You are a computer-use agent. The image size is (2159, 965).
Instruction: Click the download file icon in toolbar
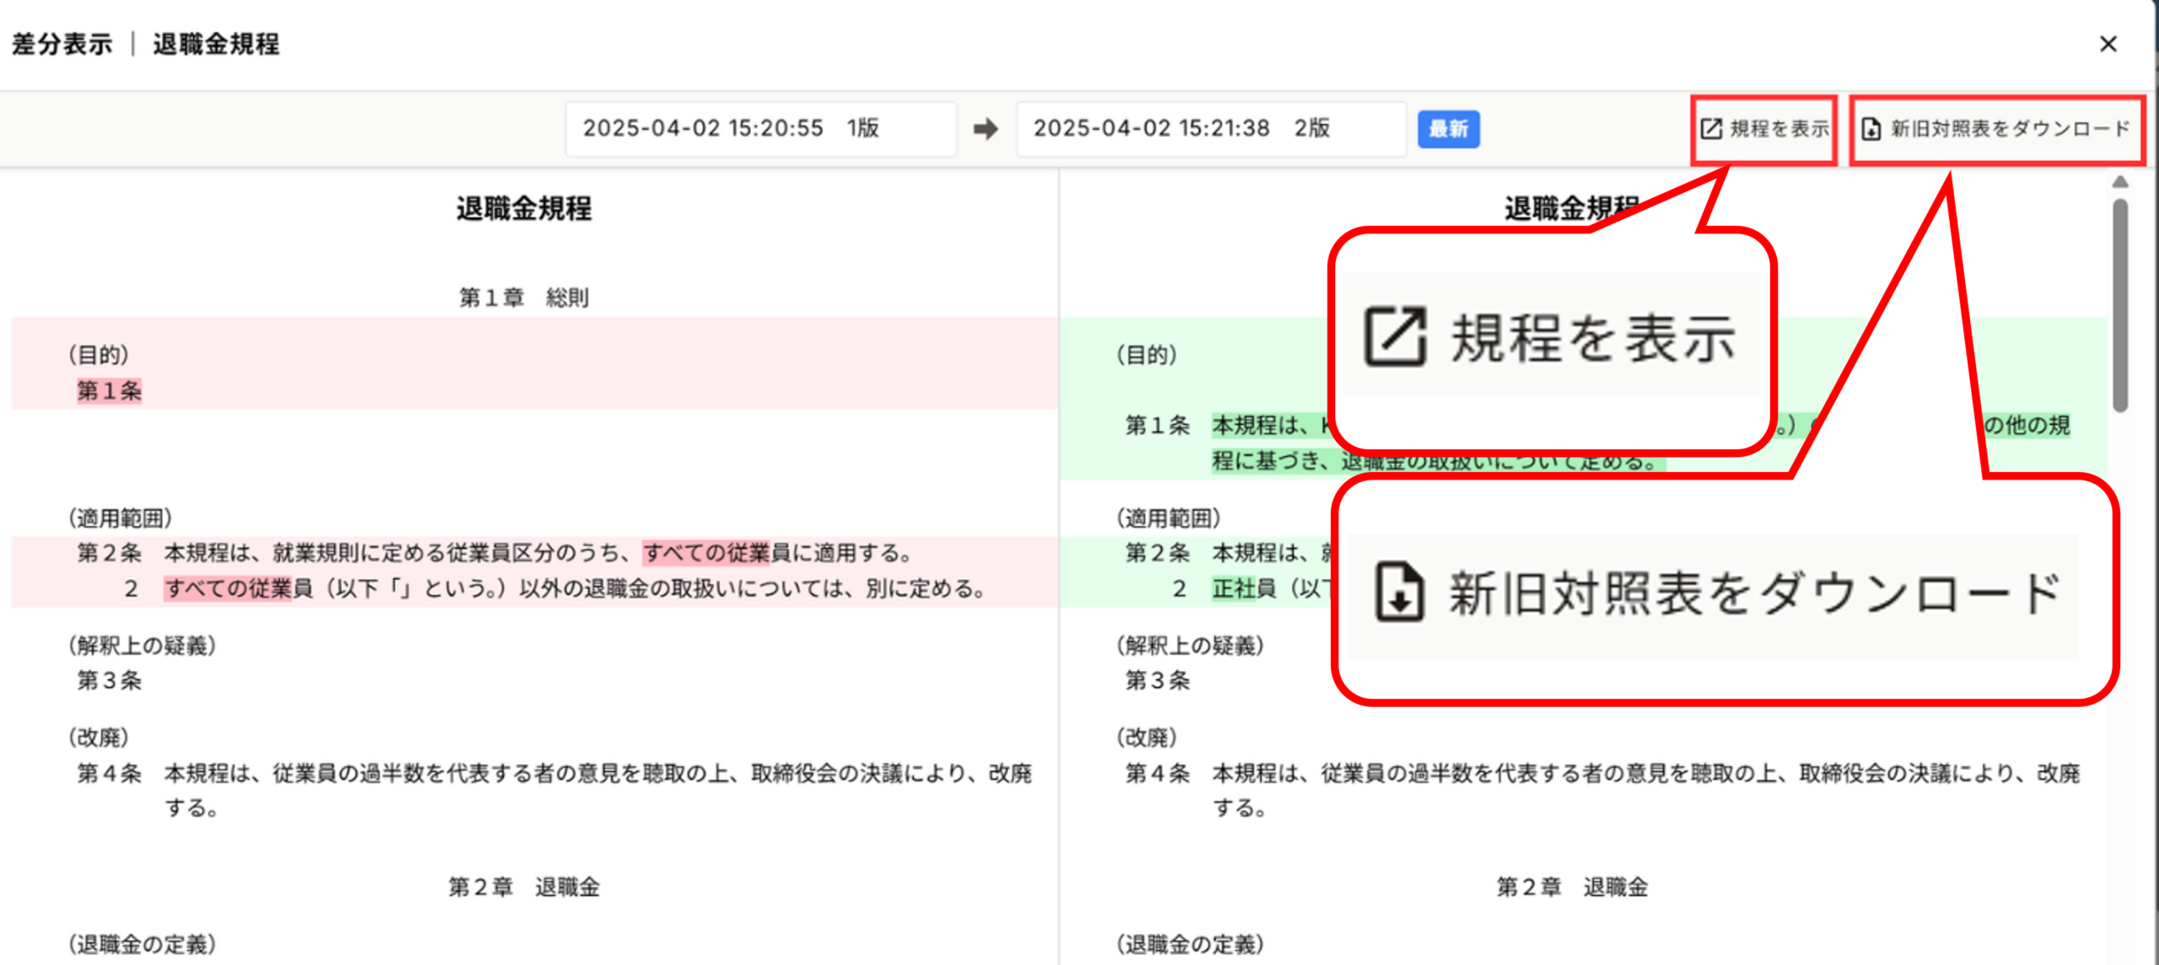[x=1871, y=129]
